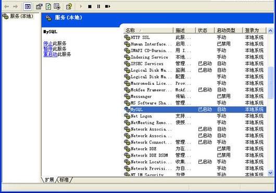The image size is (276, 193).
Task: Select the Logical Disk Ma... row described 配置
Action: pyautogui.click(x=195, y=77)
